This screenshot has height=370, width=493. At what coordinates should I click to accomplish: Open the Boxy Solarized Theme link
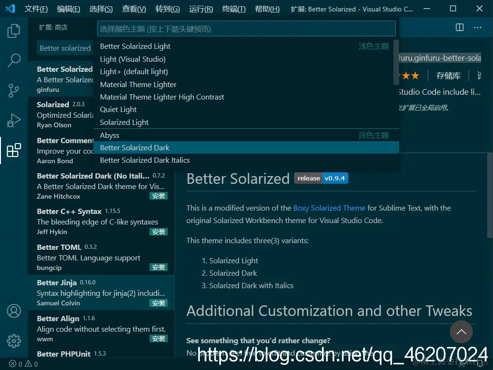(329, 208)
